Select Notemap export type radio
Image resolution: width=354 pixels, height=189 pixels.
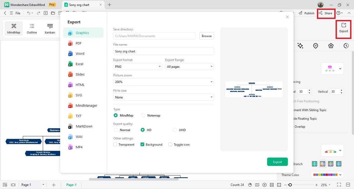[x=143, y=115]
